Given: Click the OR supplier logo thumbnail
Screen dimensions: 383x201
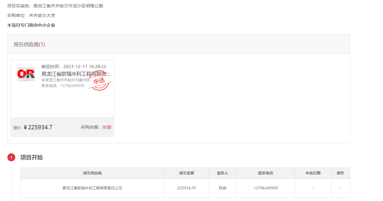Looking at the screenshot, I should pos(26,74).
